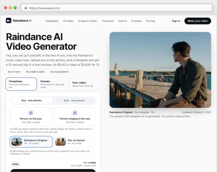
Task: Click the Raindance Original caption below preview
Action: 121,112
